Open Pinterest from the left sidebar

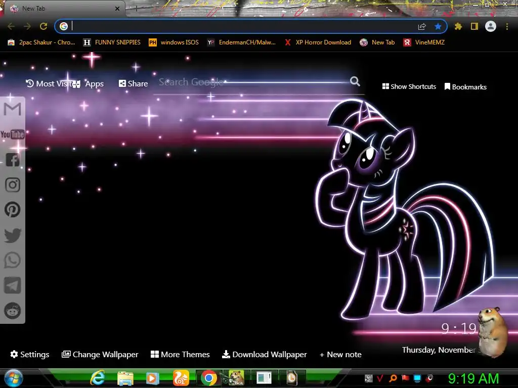pos(12,210)
